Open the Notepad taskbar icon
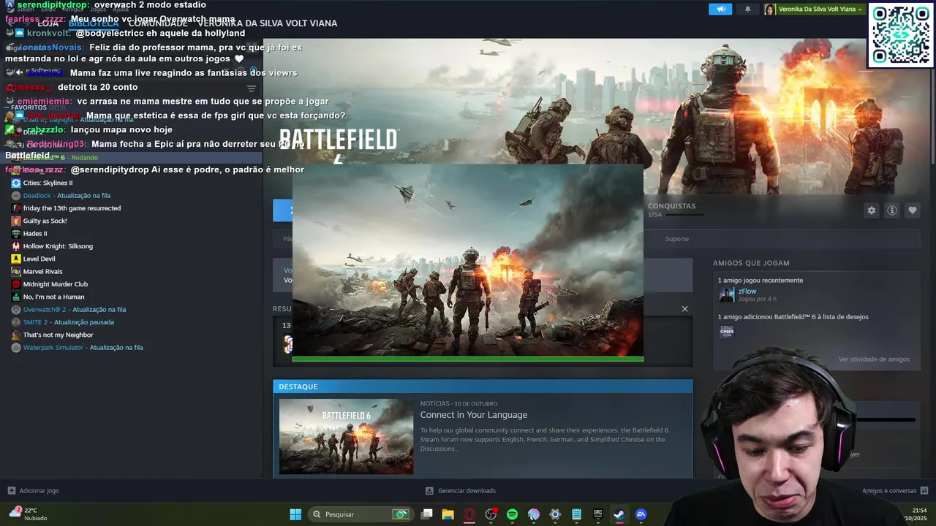The width and height of the screenshot is (936, 526). click(x=577, y=514)
